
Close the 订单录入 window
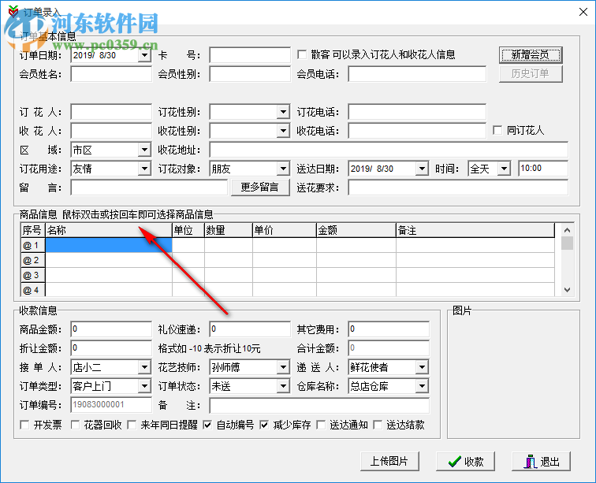click(583, 12)
